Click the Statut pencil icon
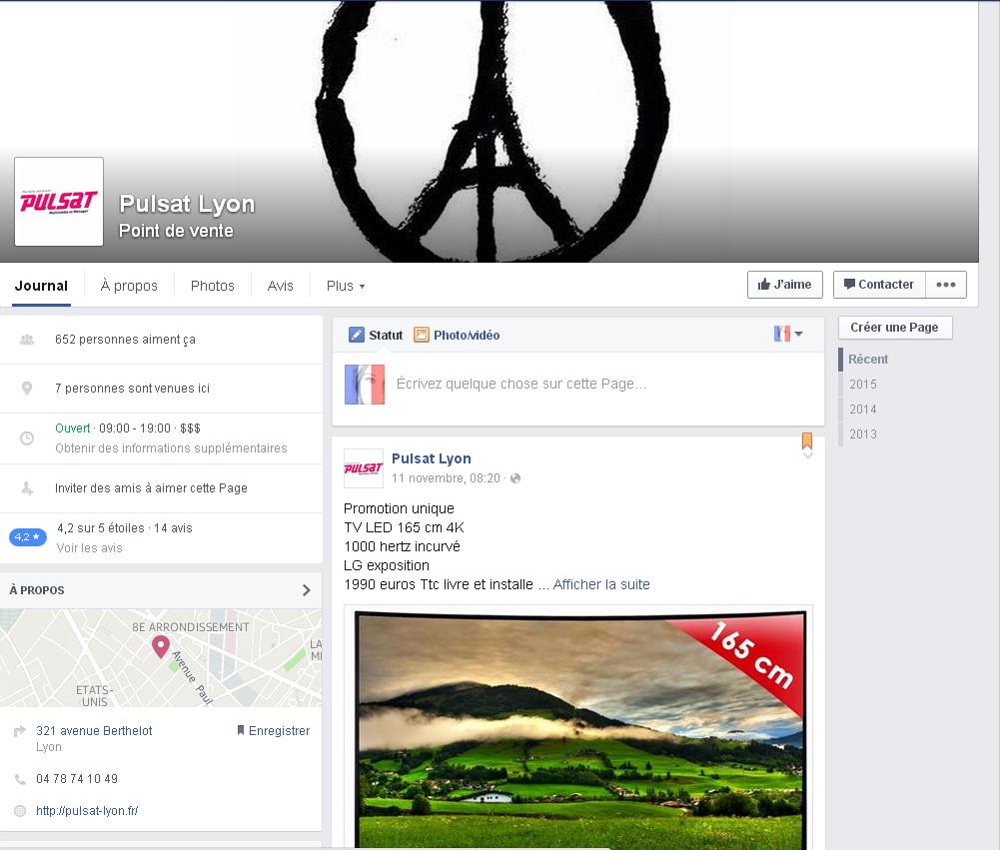Screen dimensions: 1000x850 point(357,335)
